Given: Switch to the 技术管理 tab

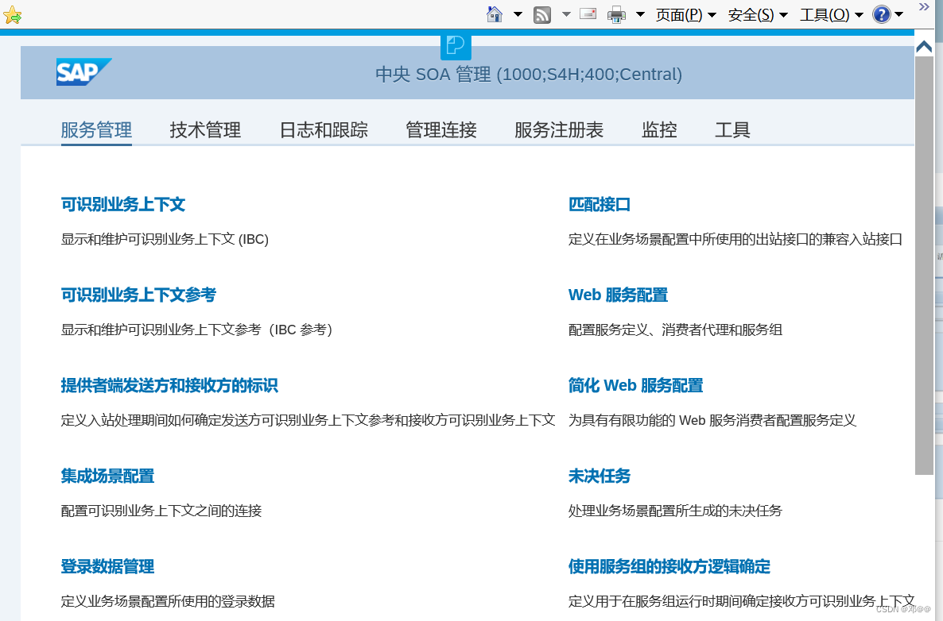Looking at the screenshot, I should (x=204, y=129).
